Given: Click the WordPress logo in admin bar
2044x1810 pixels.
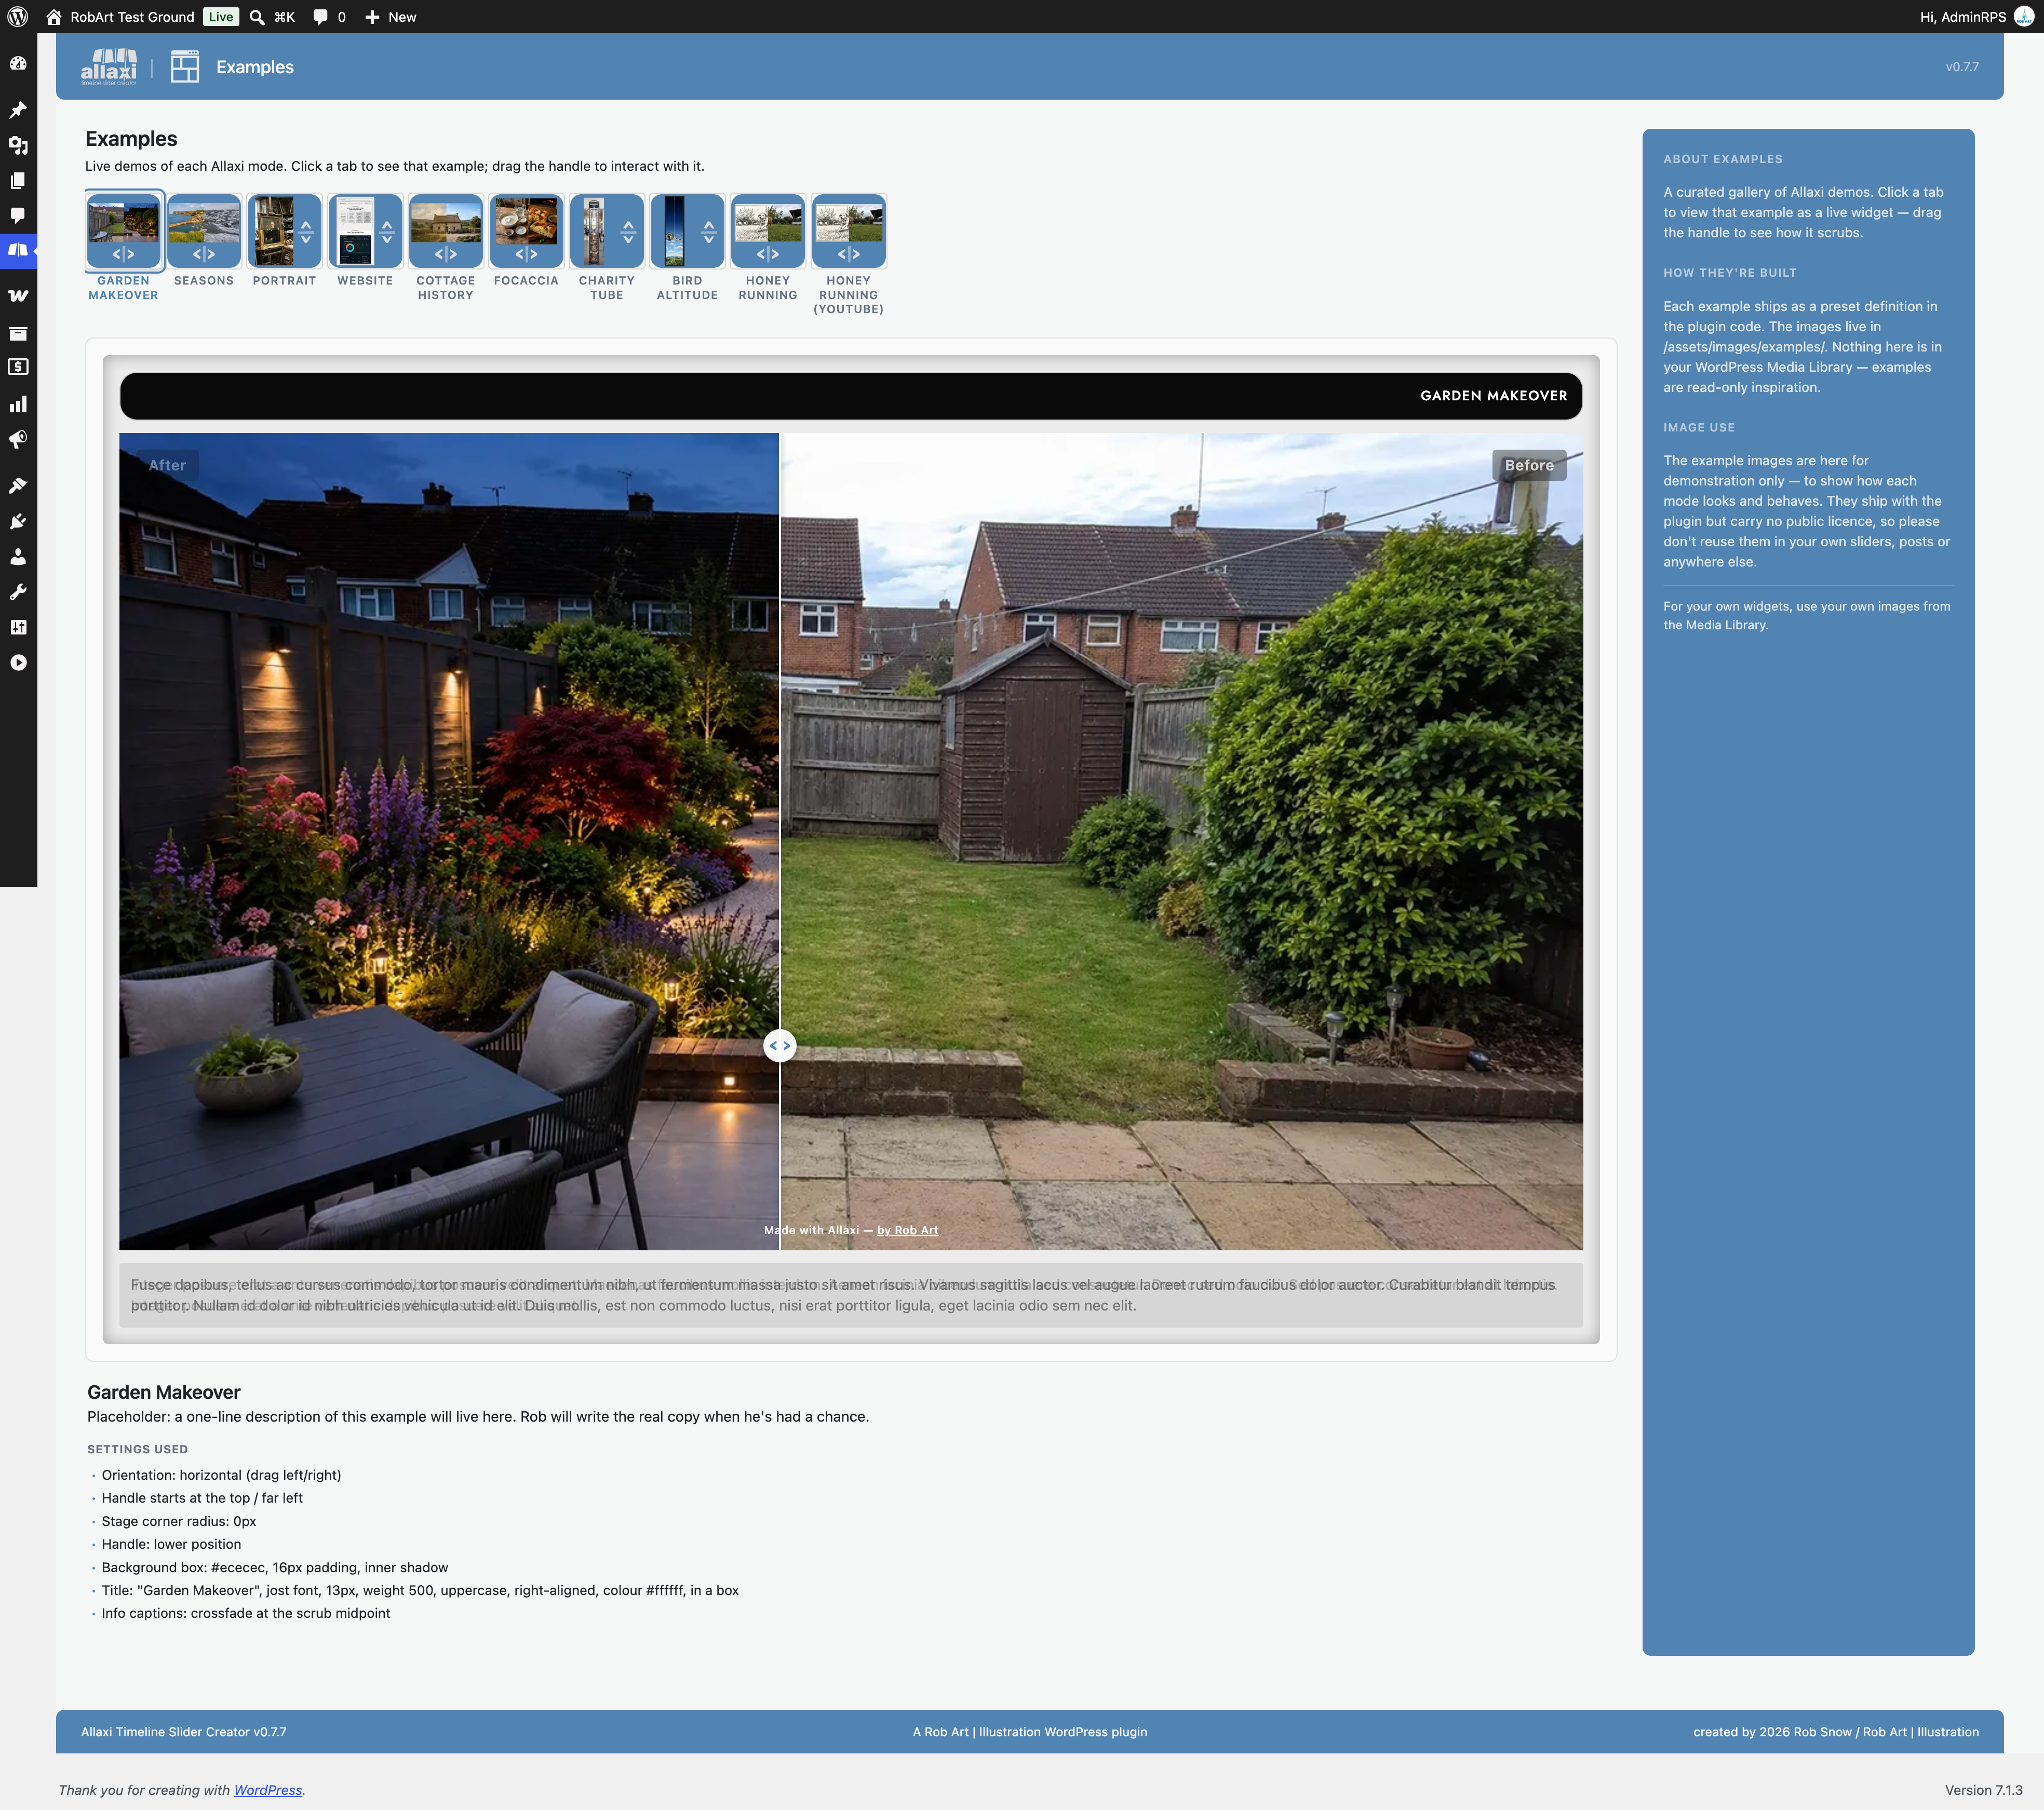Looking at the screenshot, I should pos(18,17).
